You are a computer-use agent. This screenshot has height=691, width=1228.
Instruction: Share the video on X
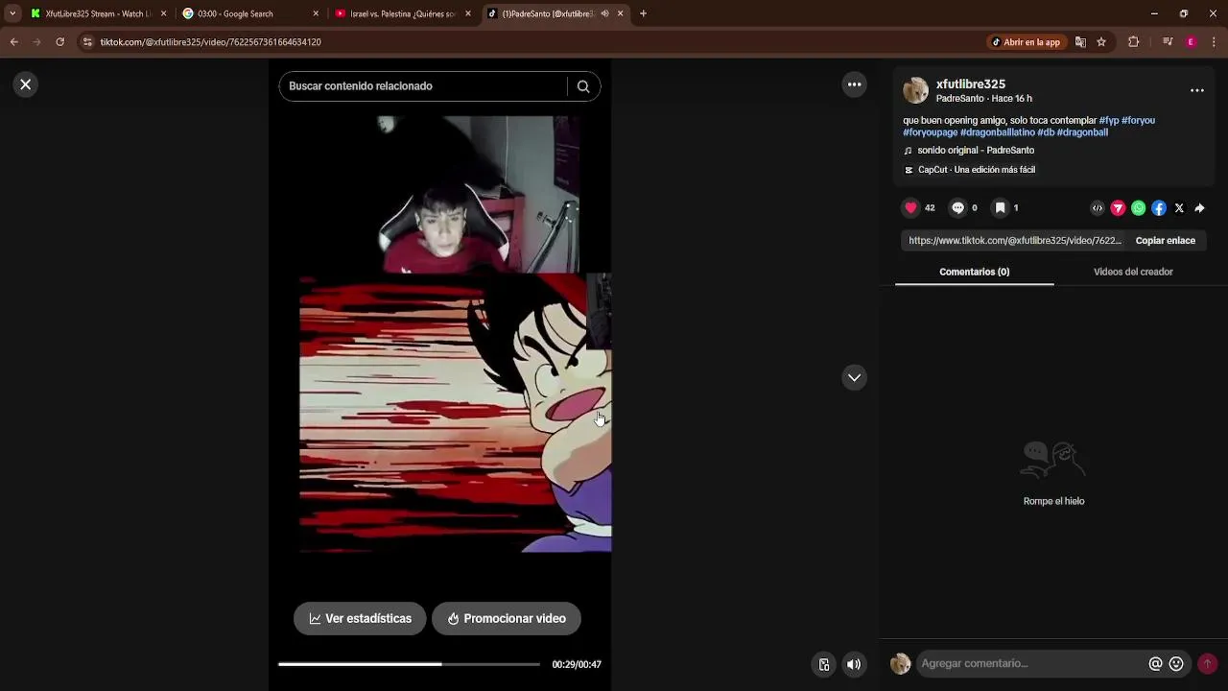tap(1179, 208)
